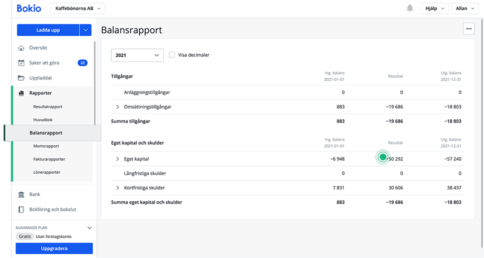Click the Utan företagskonto text

(x=53, y=236)
